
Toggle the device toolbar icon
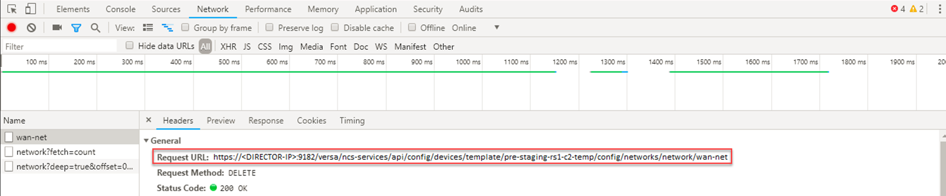coord(30,9)
